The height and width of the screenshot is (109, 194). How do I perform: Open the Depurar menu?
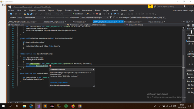click(x=51, y=10)
